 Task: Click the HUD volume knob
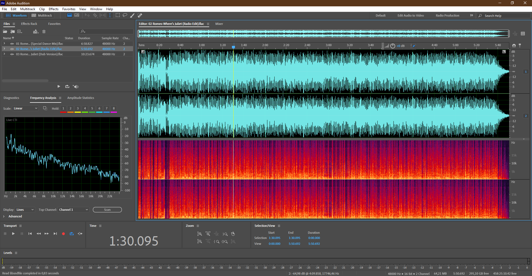[x=393, y=46]
